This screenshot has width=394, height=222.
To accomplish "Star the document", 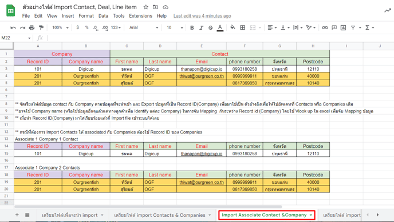I will point(145,7).
